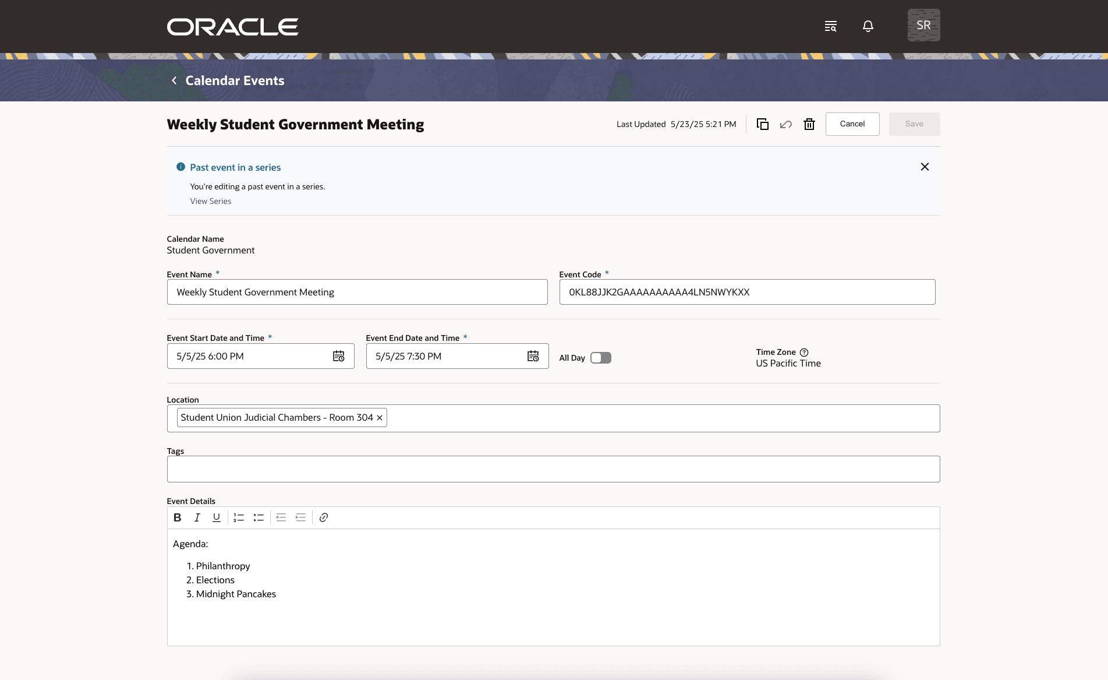Click the Event Name input field
1108x680 pixels.
click(357, 292)
